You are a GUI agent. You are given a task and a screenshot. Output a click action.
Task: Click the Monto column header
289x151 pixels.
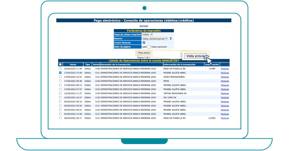pyautogui.click(x=96, y=65)
